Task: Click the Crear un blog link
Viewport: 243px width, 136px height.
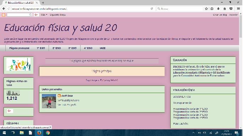Action: pos(220,15)
